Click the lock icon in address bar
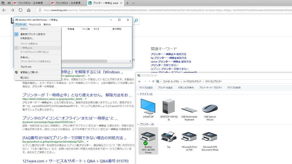292x164 pixels. [x=40, y=10]
